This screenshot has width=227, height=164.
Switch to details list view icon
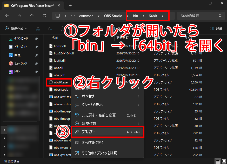coord(218,161)
